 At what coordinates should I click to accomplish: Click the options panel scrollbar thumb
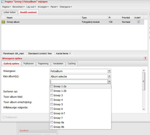point(144,81)
